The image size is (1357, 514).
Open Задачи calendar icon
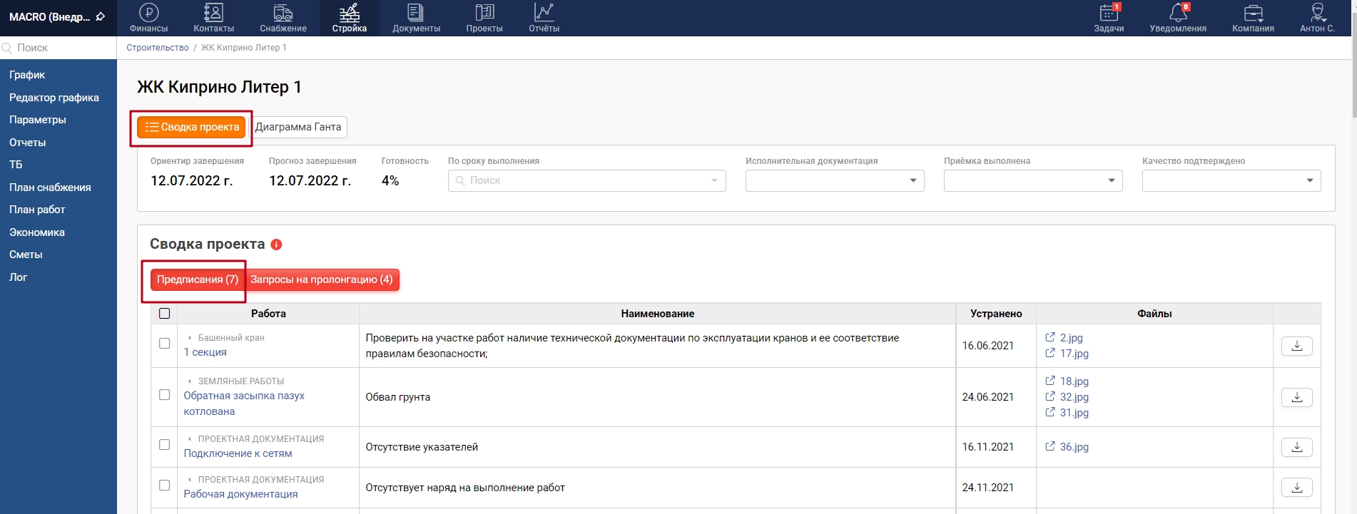coord(1109,14)
